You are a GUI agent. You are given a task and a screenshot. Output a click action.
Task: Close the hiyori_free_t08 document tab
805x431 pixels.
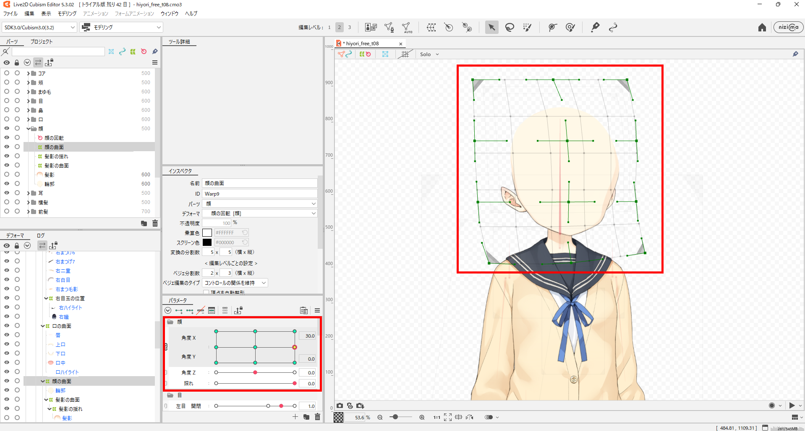tap(400, 44)
